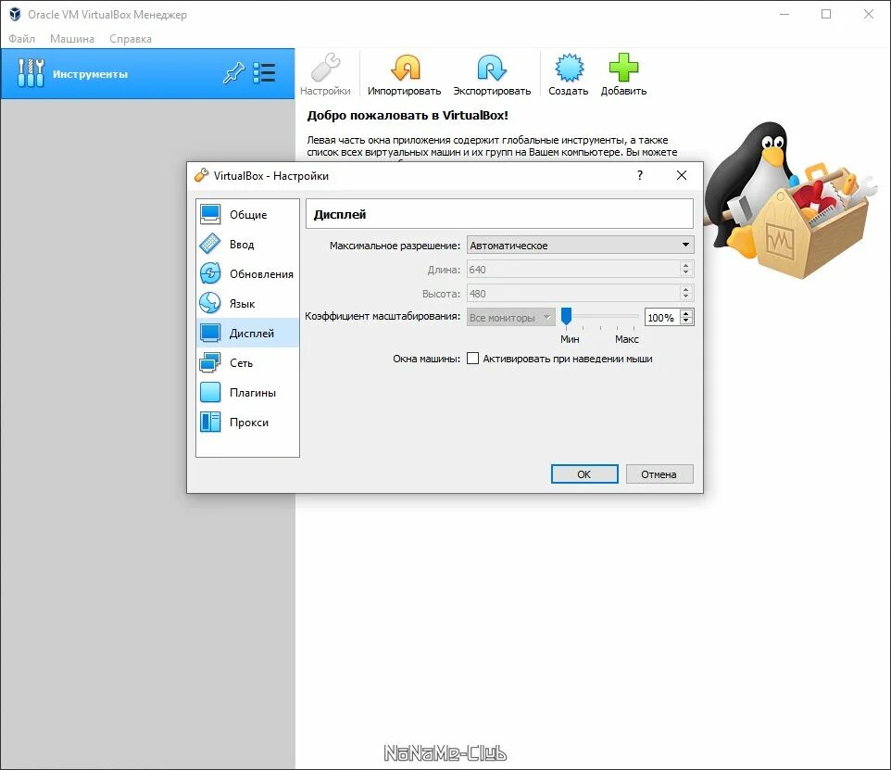Image resolution: width=891 pixels, height=770 pixels.
Task: Click the pin icon in Tools header
Action: (233, 73)
